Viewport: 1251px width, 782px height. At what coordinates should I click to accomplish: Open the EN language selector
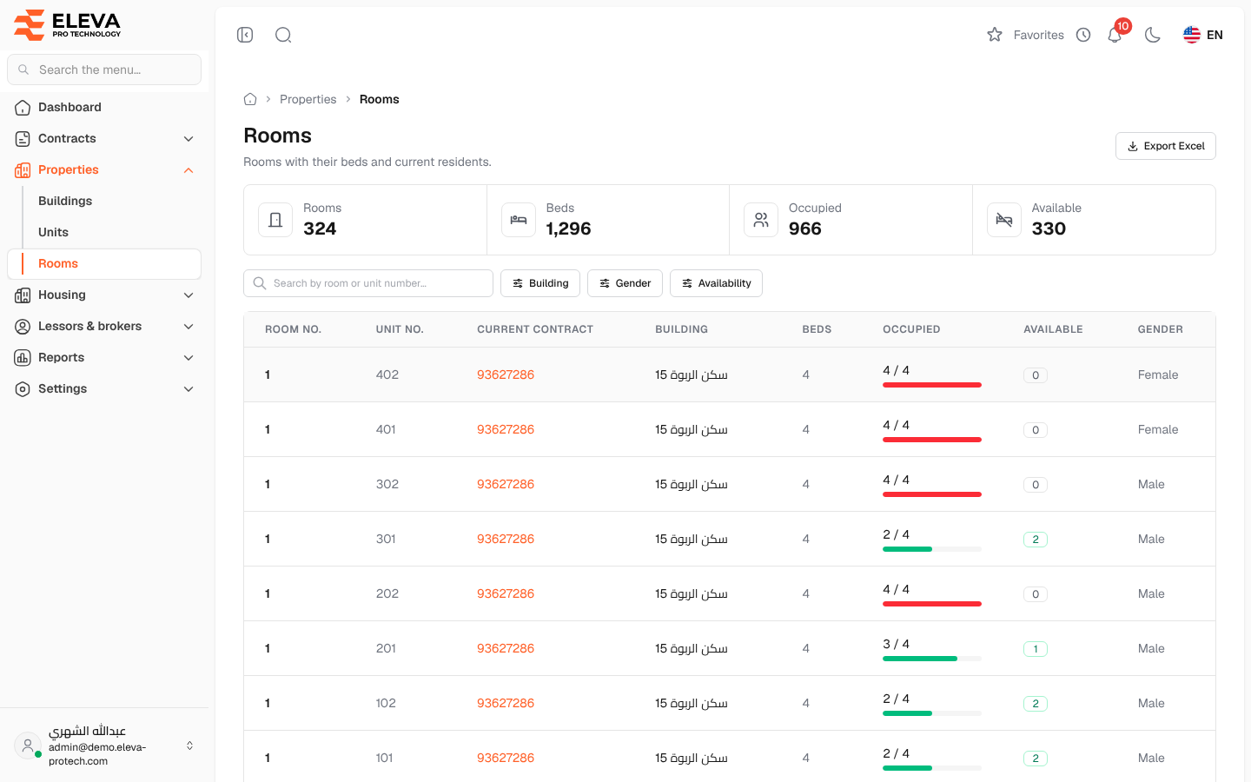[x=1203, y=35]
